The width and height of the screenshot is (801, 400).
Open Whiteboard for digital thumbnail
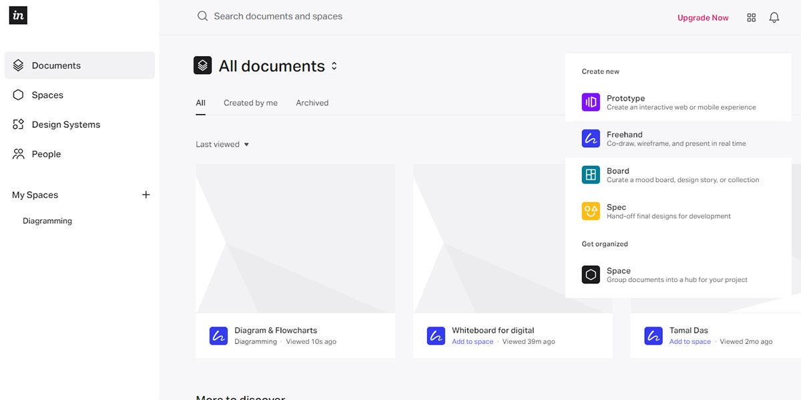pyautogui.click(x=513, y=239)
